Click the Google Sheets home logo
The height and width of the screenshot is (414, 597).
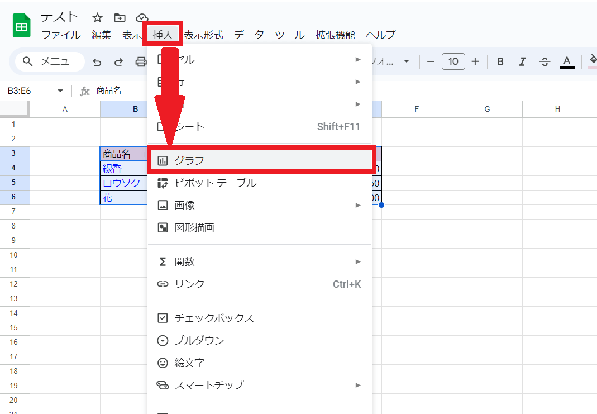tap(22, 26)
